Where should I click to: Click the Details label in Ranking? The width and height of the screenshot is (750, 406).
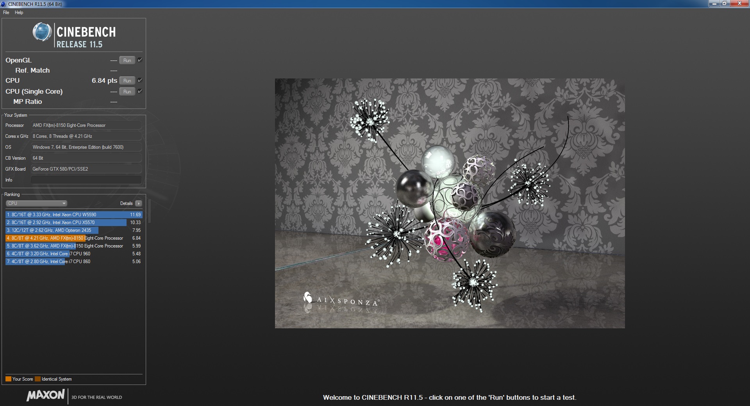tap(126, 203)
